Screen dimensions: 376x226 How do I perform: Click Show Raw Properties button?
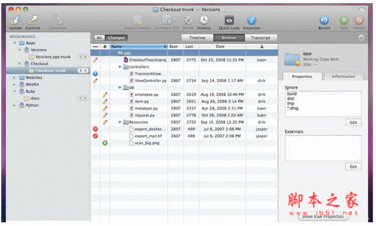tap(323, 217)
